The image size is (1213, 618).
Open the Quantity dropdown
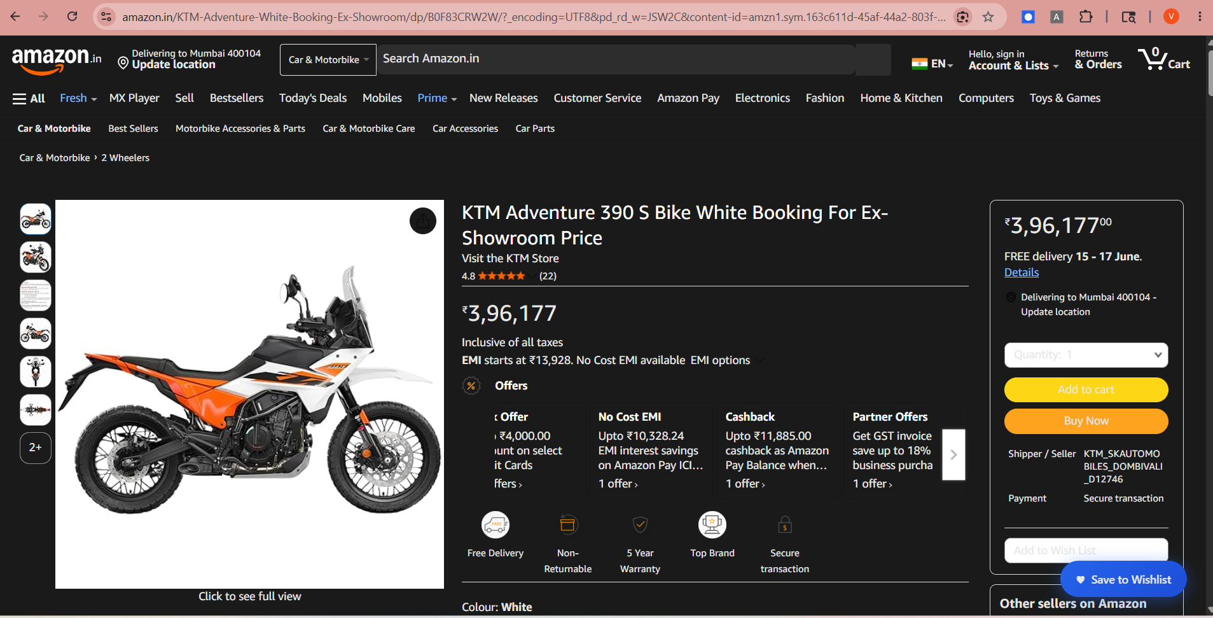pyautogui.click(x=1086, y=355)
